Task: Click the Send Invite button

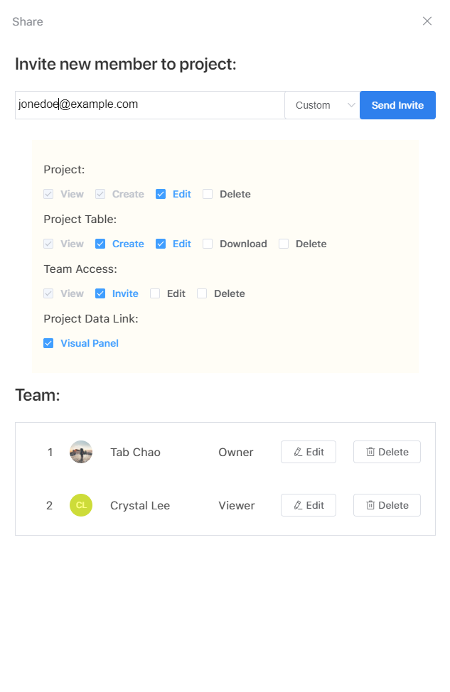Action: point(397,104)
